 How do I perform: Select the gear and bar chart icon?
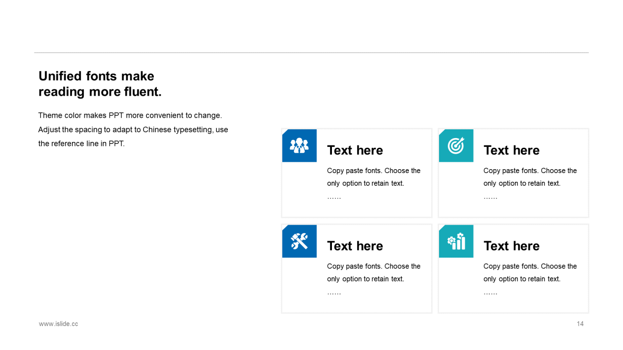pos(456,241)
